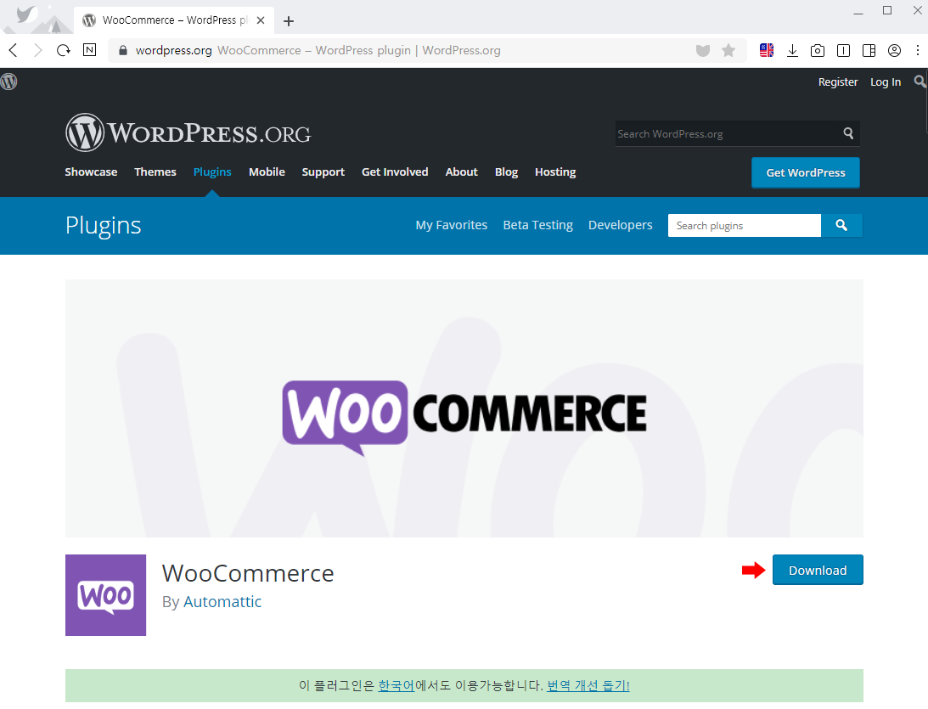Open the Hosting menu item
The image size is (928, 709).
tap(555, 172)
